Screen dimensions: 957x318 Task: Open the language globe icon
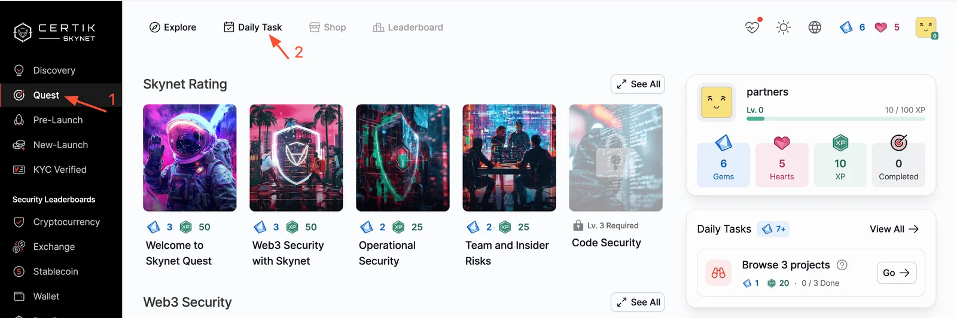coord(815,27)
